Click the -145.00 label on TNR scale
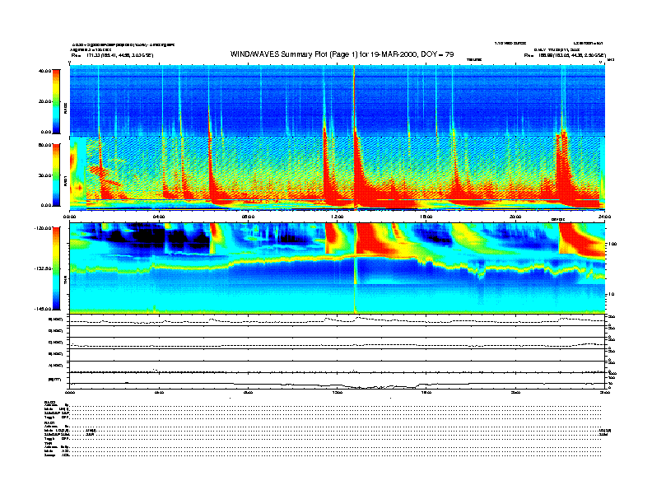The image size is (652, 504). point(44,309)
